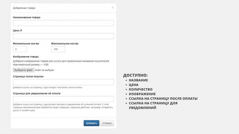This screenshot has width=239, height=134.
Task: Close the "Добавление товара" dialog with X
Action: tap(113, 8)
